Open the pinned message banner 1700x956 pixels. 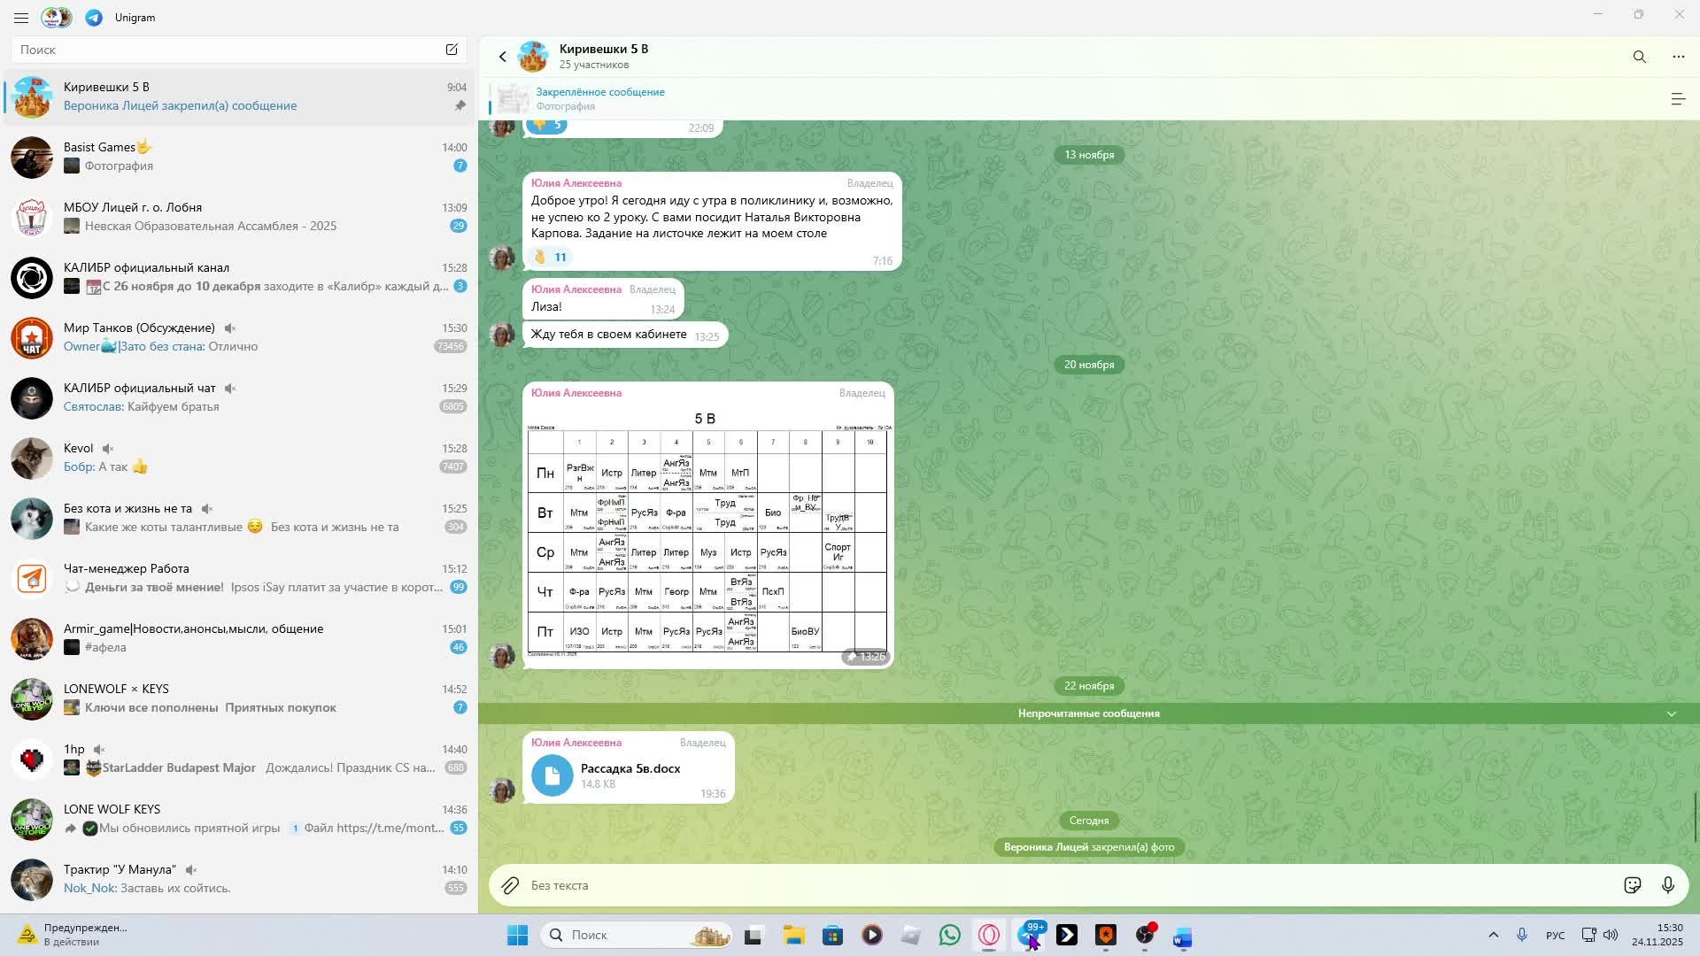click(600, 98)
